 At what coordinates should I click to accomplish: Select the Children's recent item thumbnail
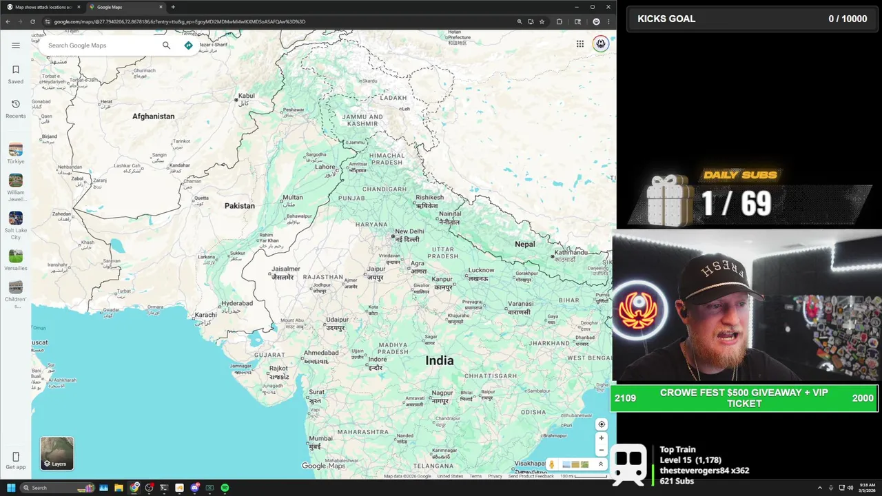tap(16, 287)
